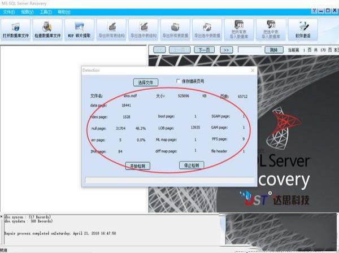This screenshot has width=339, height=253.
Task: Click the err page value 5
Action: [x=120, y=140]
